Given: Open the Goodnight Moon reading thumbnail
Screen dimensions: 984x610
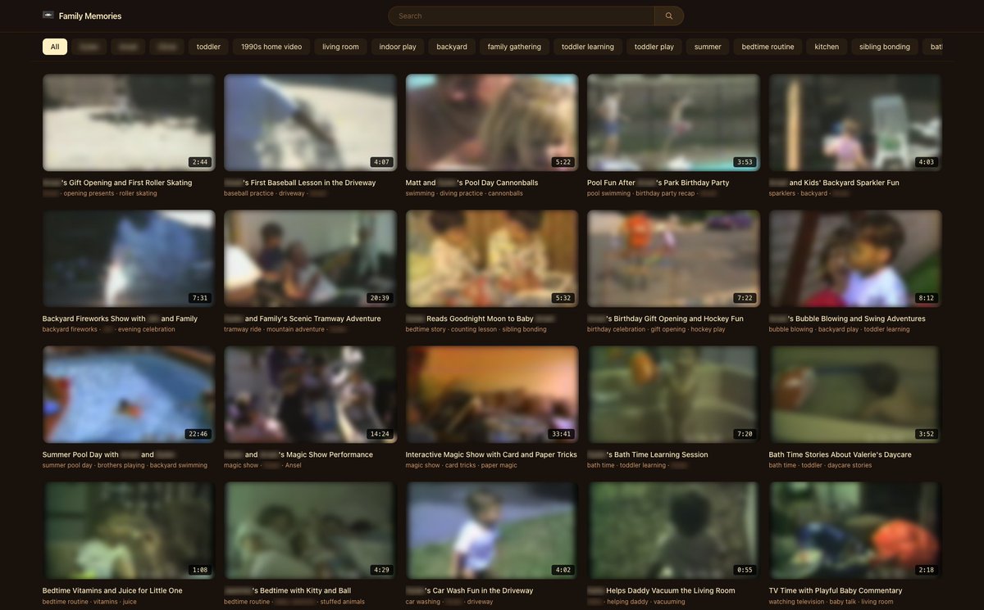Looking at the screenshot, I should (492, 258).
